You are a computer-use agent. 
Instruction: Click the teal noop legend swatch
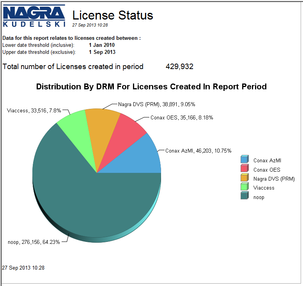pos(245,197)
